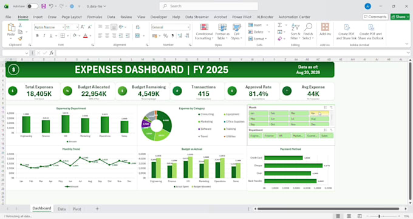Switch to the Pivot sheet tab
Image resolution: width=413 pixels, height=219 pixels.
(x=77, y=209)
